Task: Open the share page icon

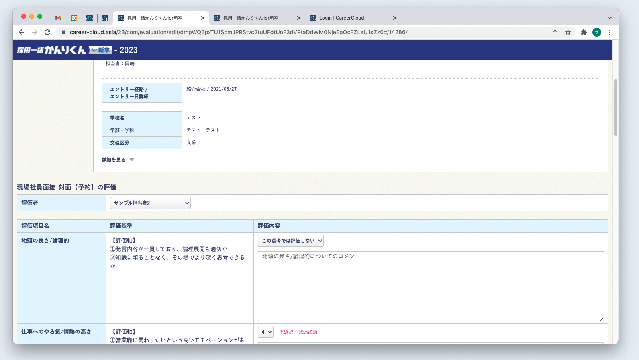Action: pyautogui.click(x=555, y=32)
